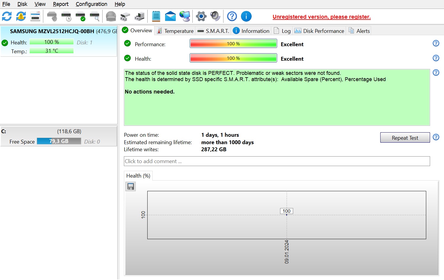
Task: Click the disk with clock toolbar icon
Action: 66,16
